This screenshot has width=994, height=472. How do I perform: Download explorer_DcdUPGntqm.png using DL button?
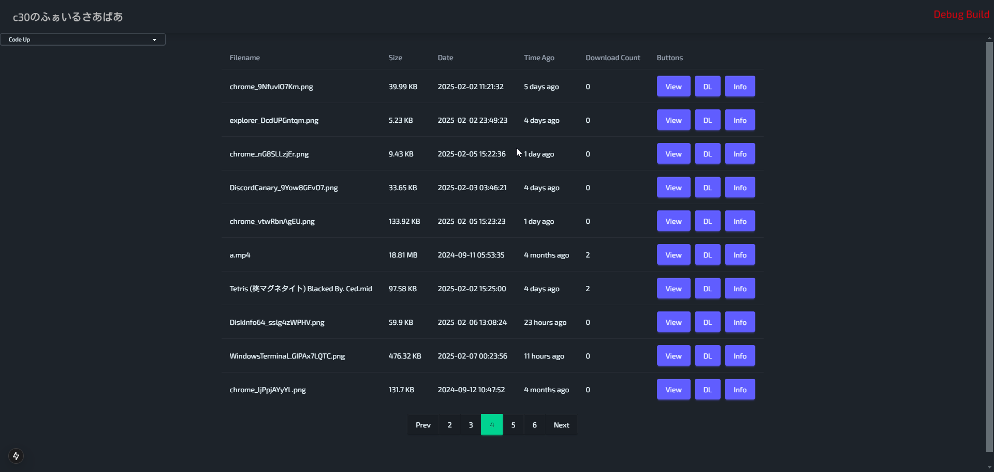(707, 120)
